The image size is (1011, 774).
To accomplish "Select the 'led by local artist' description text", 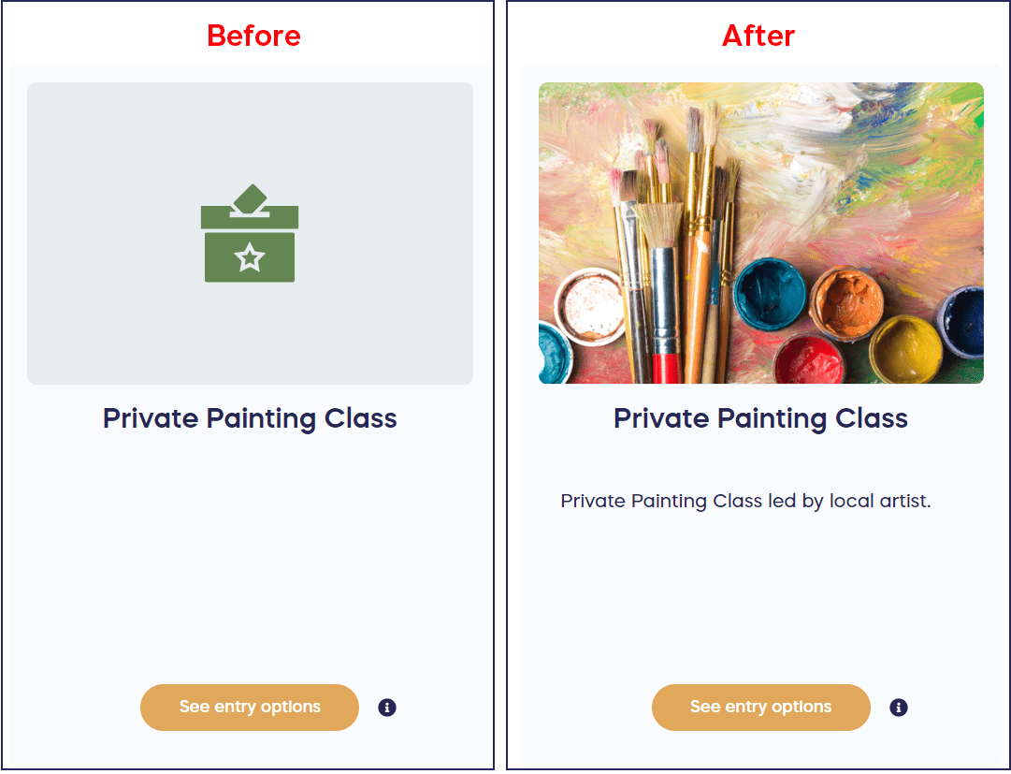I will (x=745, y=502).
